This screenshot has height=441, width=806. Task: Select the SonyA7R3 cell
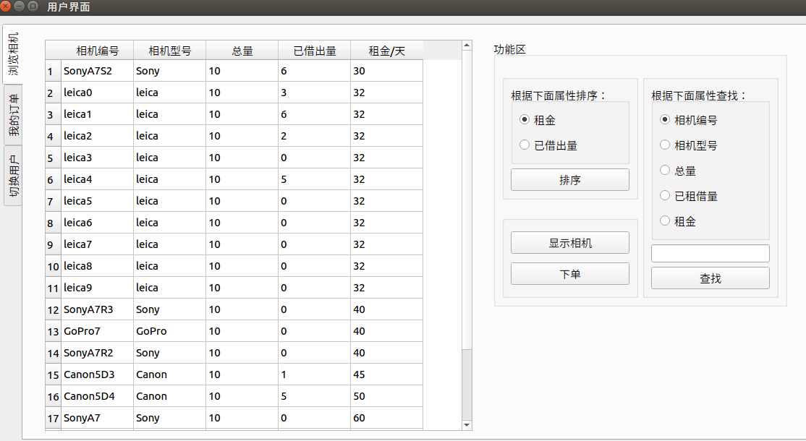pos(97,309)
